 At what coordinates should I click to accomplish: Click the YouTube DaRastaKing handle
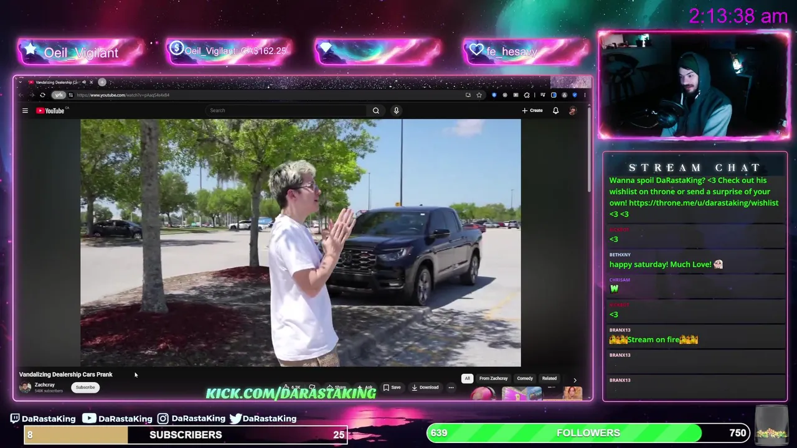(x=117, y=419)
